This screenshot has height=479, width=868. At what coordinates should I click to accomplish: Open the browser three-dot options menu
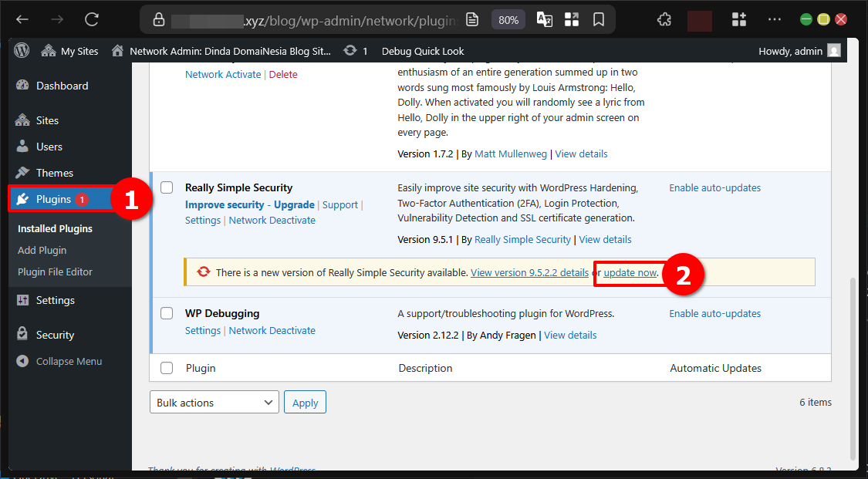pyautogui.click(x=774, y=19)
